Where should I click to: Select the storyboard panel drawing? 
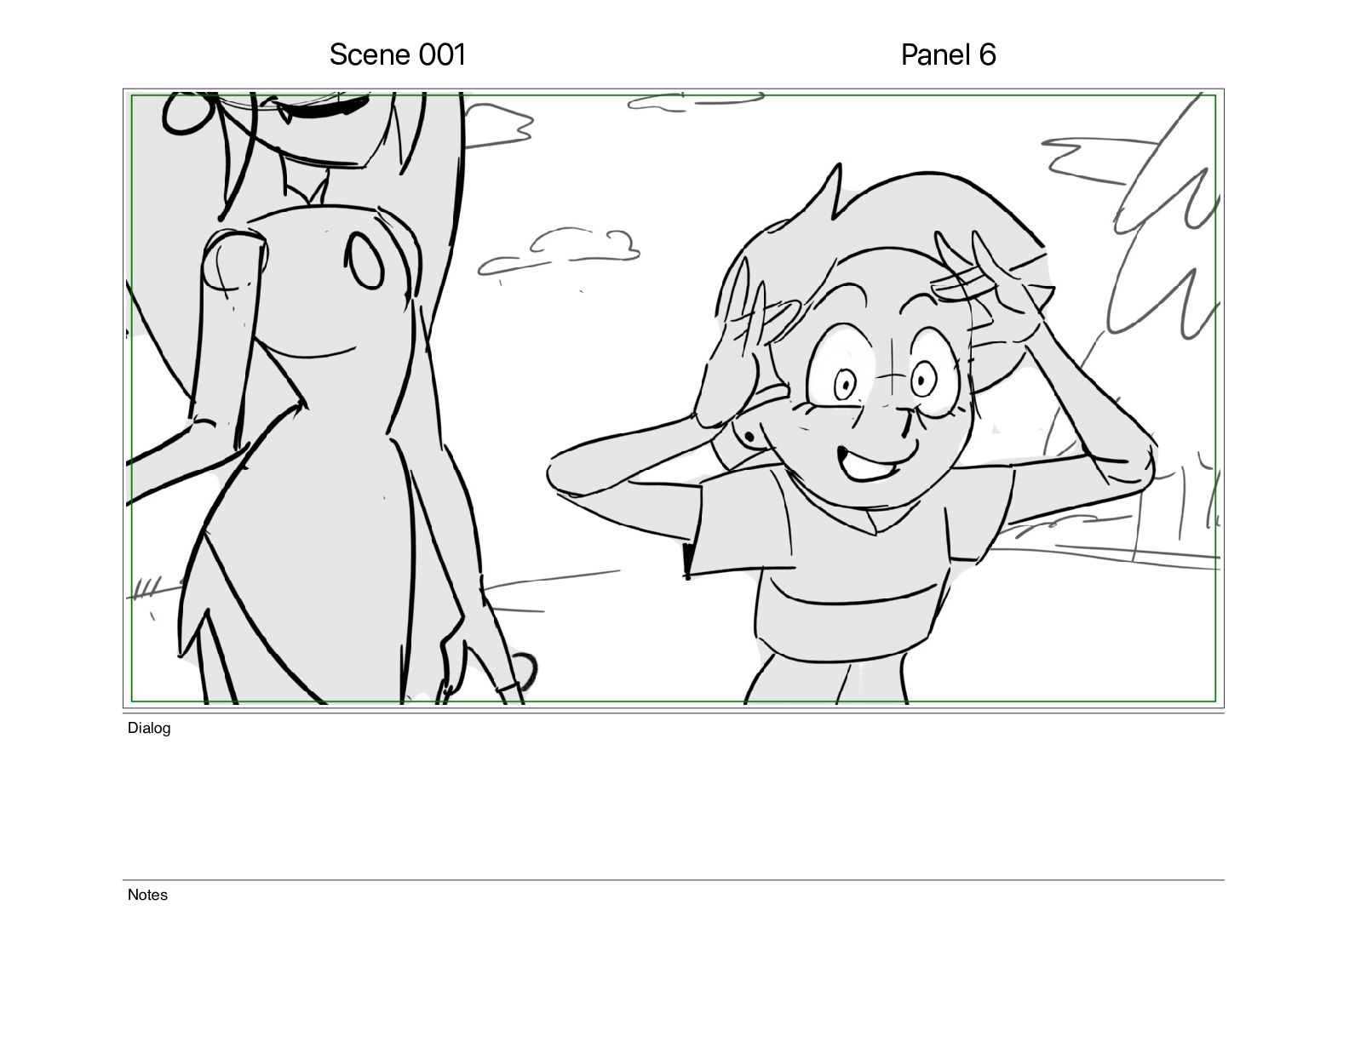674,398
